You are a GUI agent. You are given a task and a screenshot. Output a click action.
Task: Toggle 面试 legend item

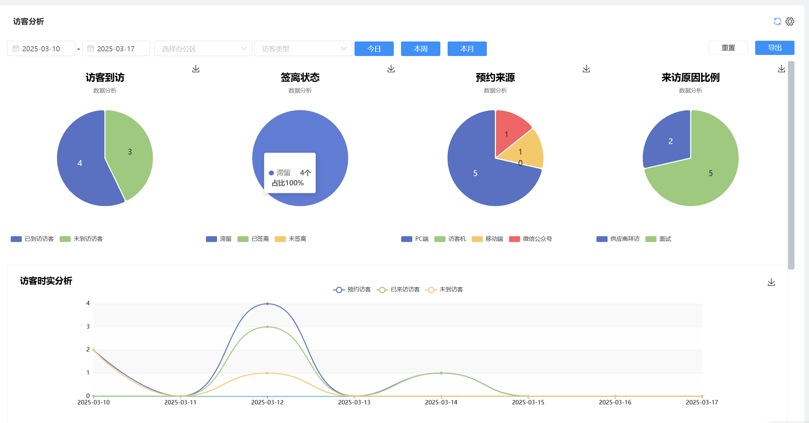pyautogui.click(x=658, y=239)
